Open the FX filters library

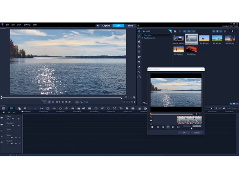139,62
